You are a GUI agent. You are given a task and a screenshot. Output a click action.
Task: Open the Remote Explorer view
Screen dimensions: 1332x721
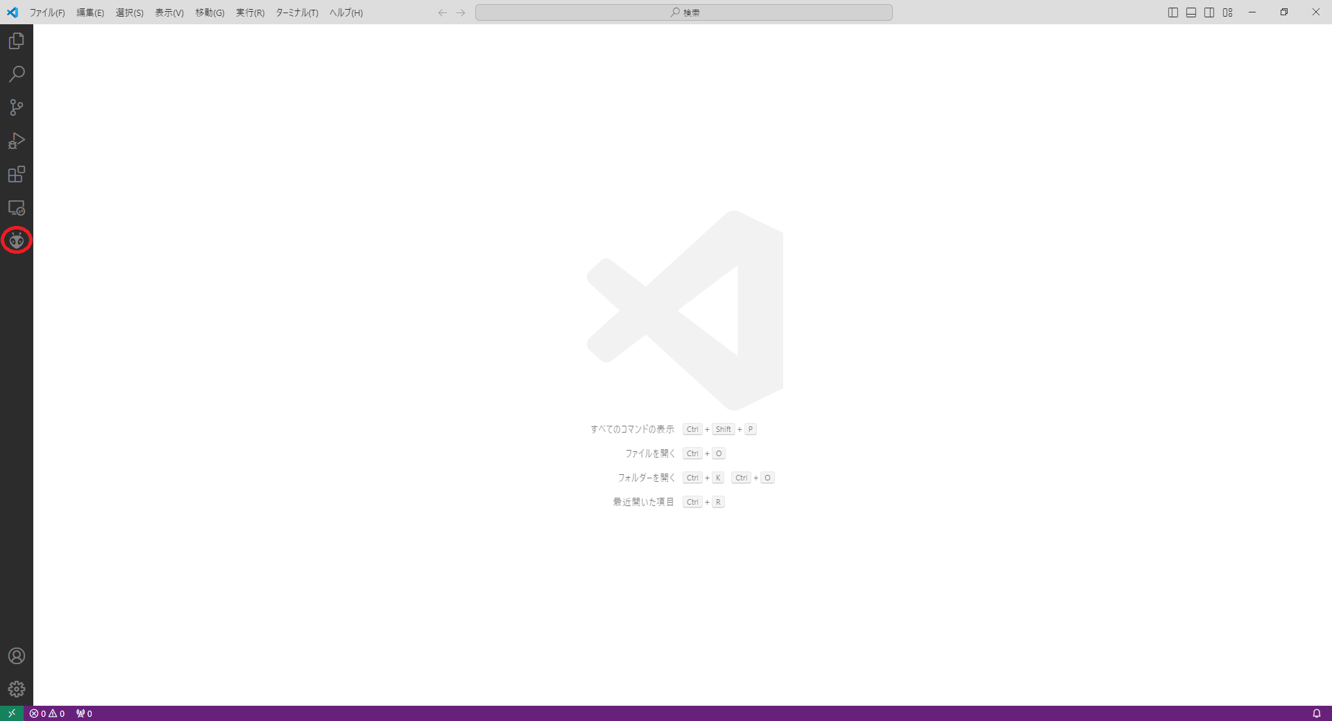point(17,207)
